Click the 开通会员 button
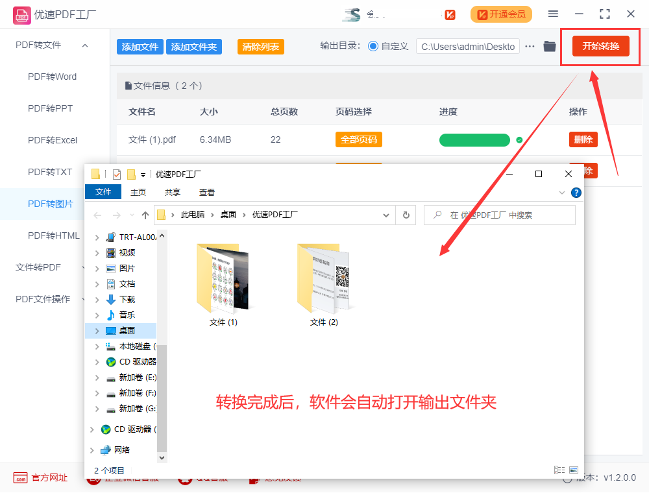The height and width of the screenshot is (493, 649). [x=501, y=14]
